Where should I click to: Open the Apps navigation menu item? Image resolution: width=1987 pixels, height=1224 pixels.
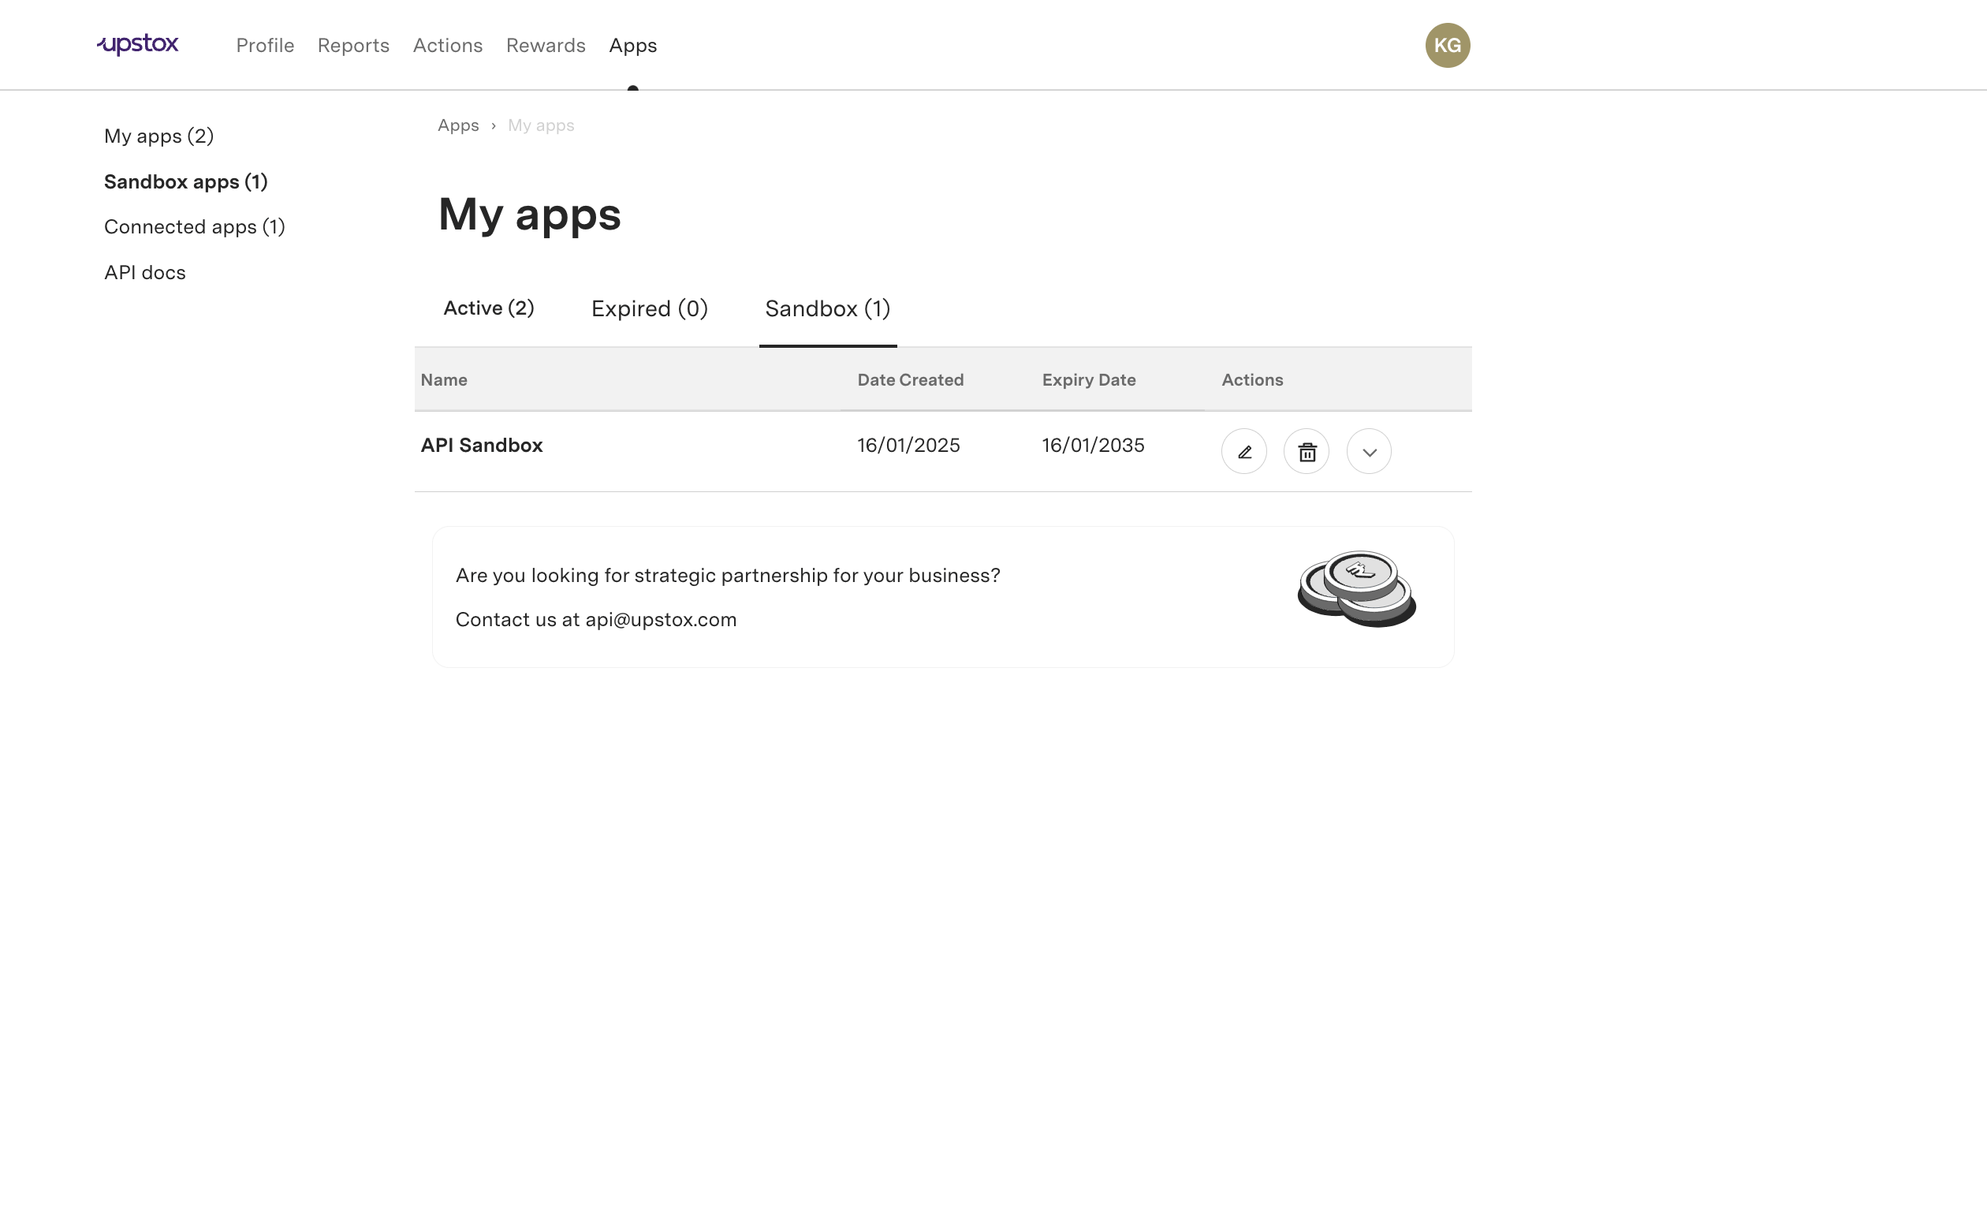(x=633, y=46)
